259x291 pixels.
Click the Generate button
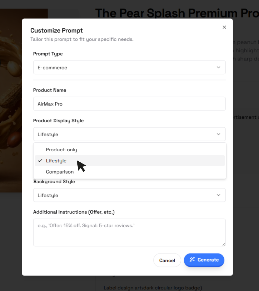coord(204,260)
